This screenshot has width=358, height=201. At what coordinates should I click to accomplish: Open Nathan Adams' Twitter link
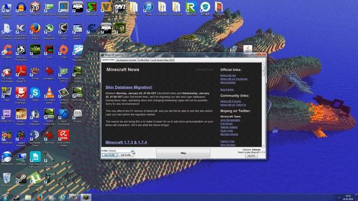tap(229, 127)
